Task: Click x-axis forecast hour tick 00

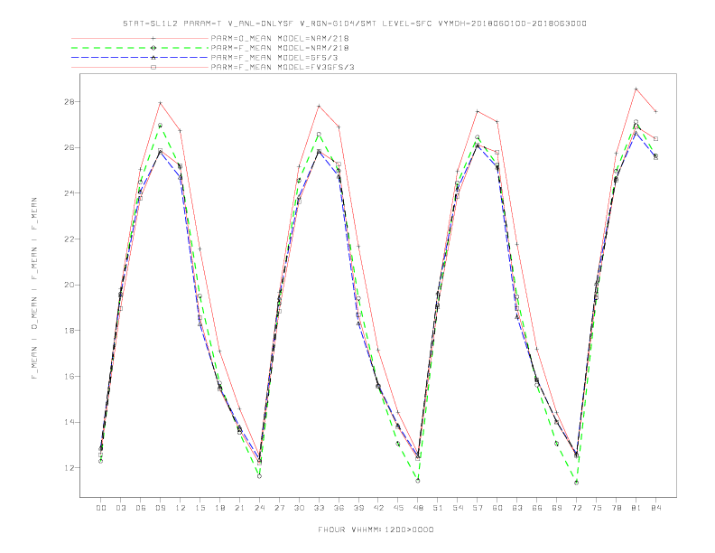Action: (x=101, y=508)
